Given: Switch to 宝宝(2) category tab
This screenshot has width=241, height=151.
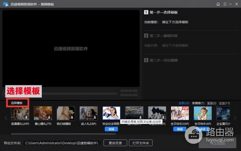Looking at the screenshot, I should 212,103.
